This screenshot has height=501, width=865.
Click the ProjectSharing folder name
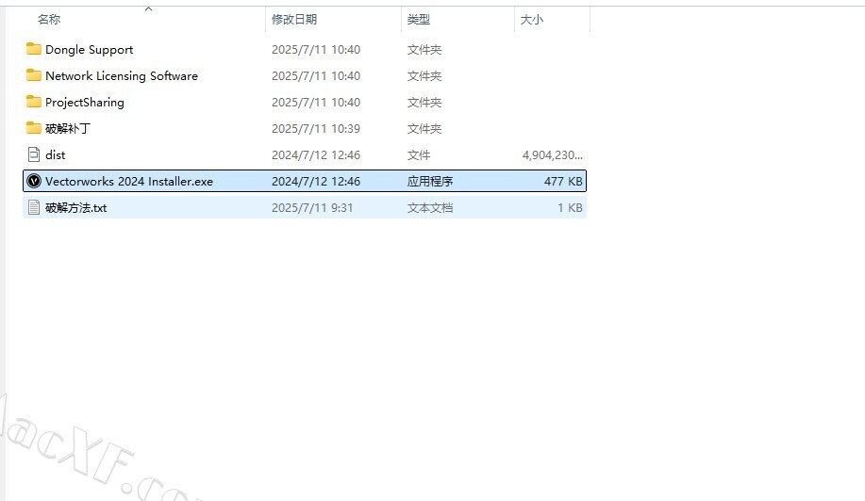pyautogui.click(x=84, y=103)
